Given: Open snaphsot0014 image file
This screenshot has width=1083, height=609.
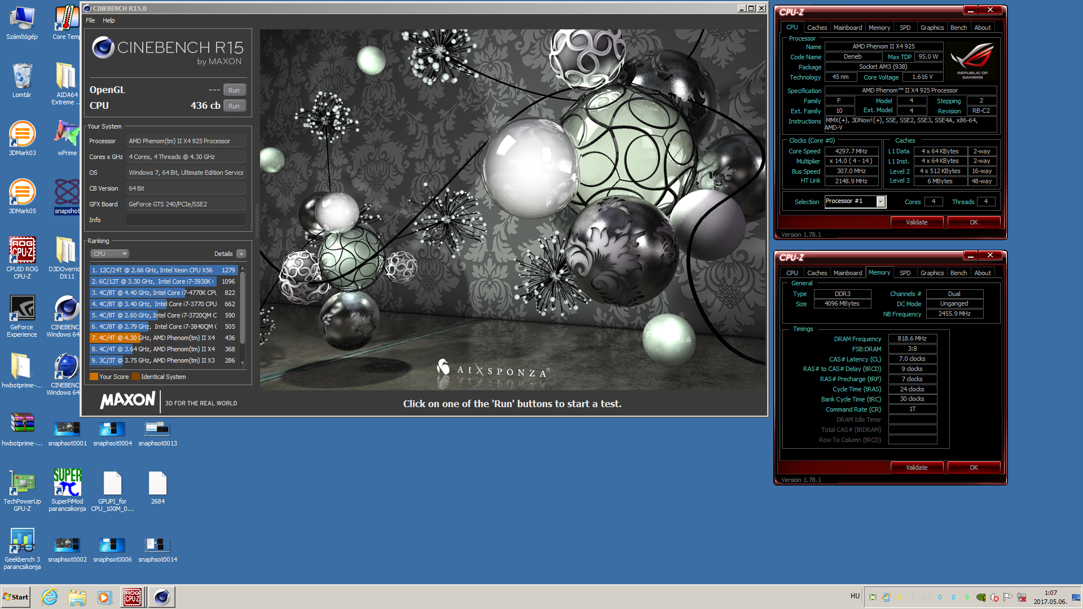Looking at the screenshot, I should 157,549.
